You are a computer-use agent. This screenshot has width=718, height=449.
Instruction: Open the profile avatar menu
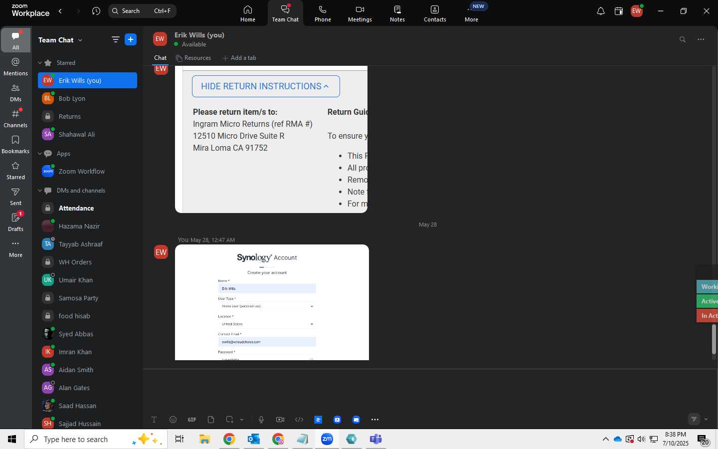637,11
